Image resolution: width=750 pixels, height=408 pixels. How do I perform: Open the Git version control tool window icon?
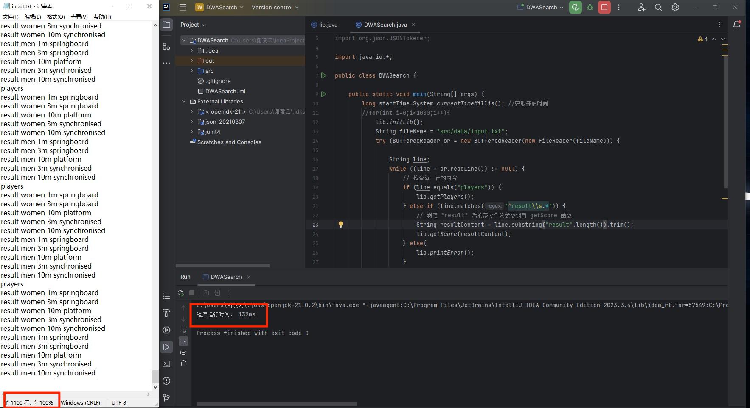click(166, 398)
